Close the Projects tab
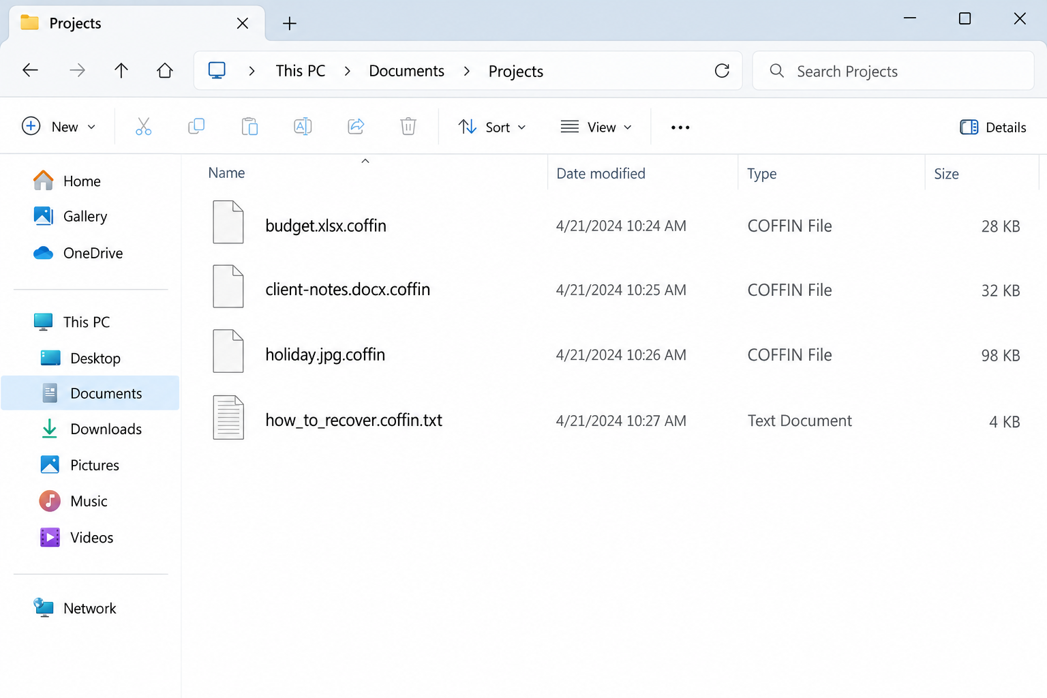Viewport: 1047px width, 698px height. (x=243, y=24)
